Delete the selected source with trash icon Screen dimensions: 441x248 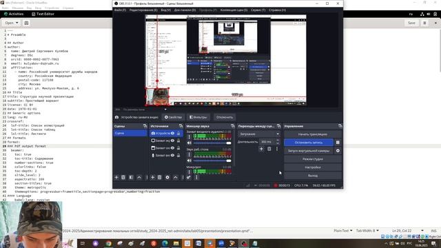(x=159, y=178)
